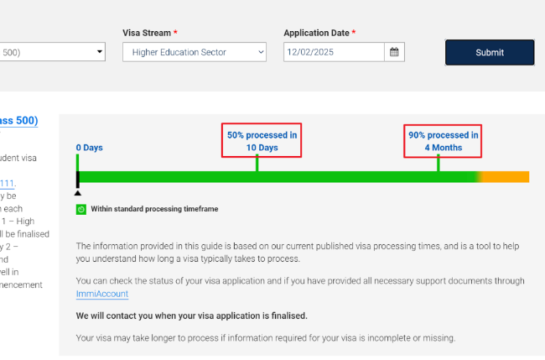Image resolution: width=545 pixels, height=360 pixels.
Task: Click the green tick marker under 10 Days
Action: pyautogui.click(x=257, y=163)
